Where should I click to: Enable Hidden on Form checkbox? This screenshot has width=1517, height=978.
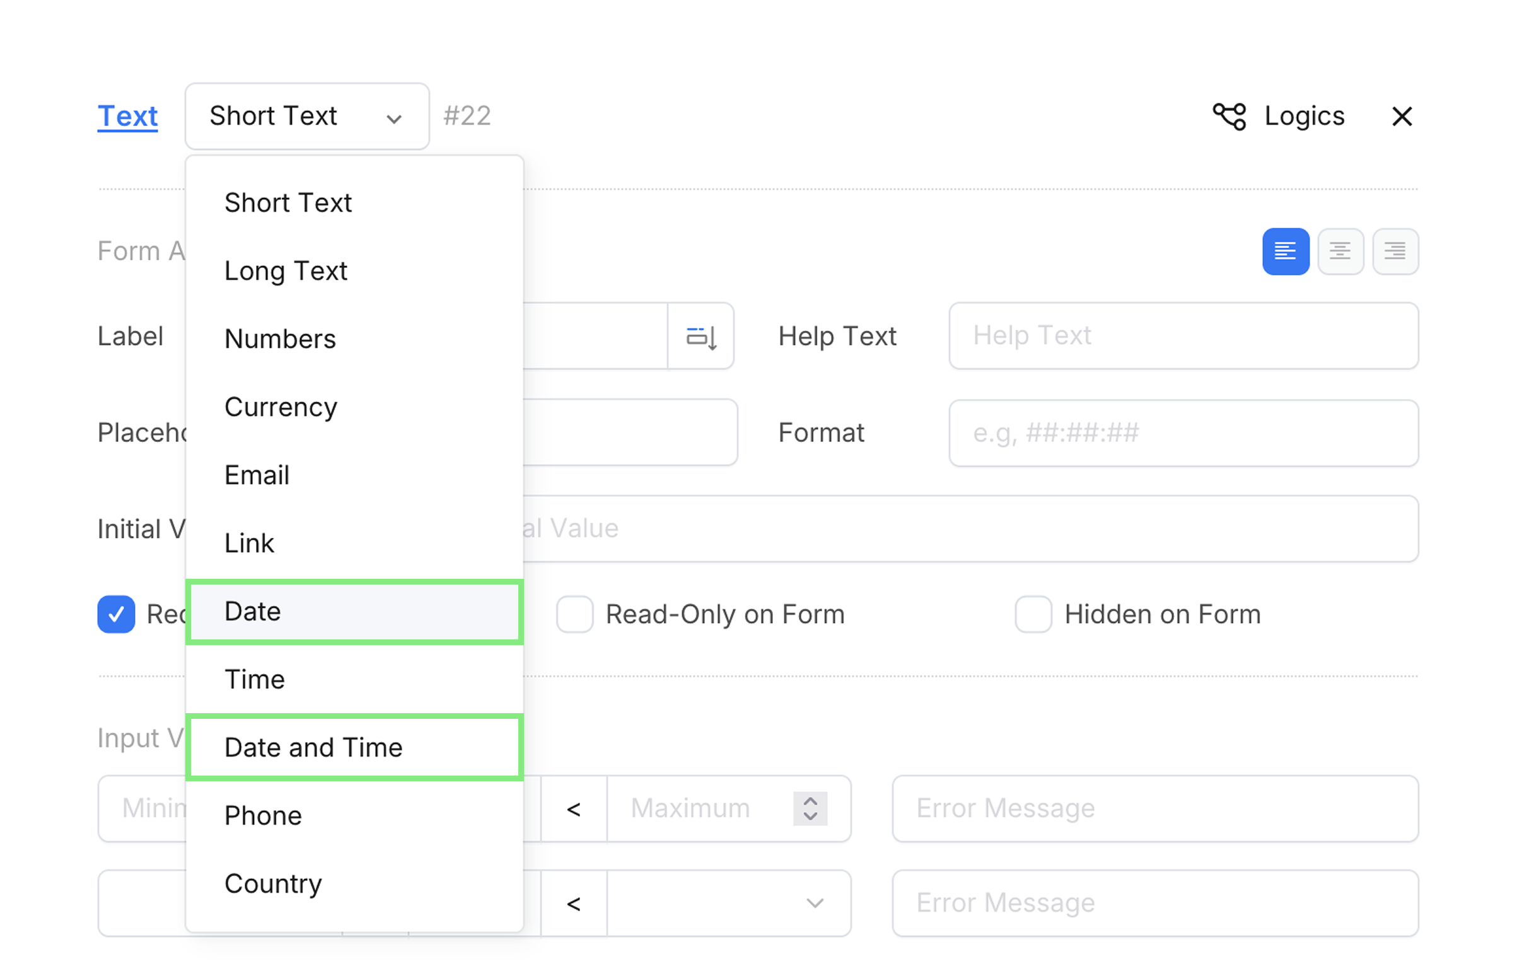pyautogui.click(x=1033, y=614)
